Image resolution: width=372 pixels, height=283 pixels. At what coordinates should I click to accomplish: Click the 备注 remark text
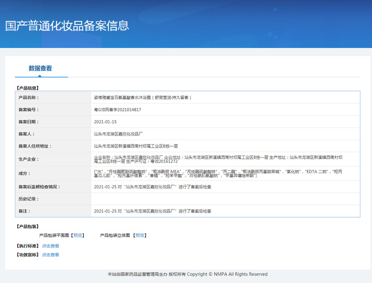[152, 211]
